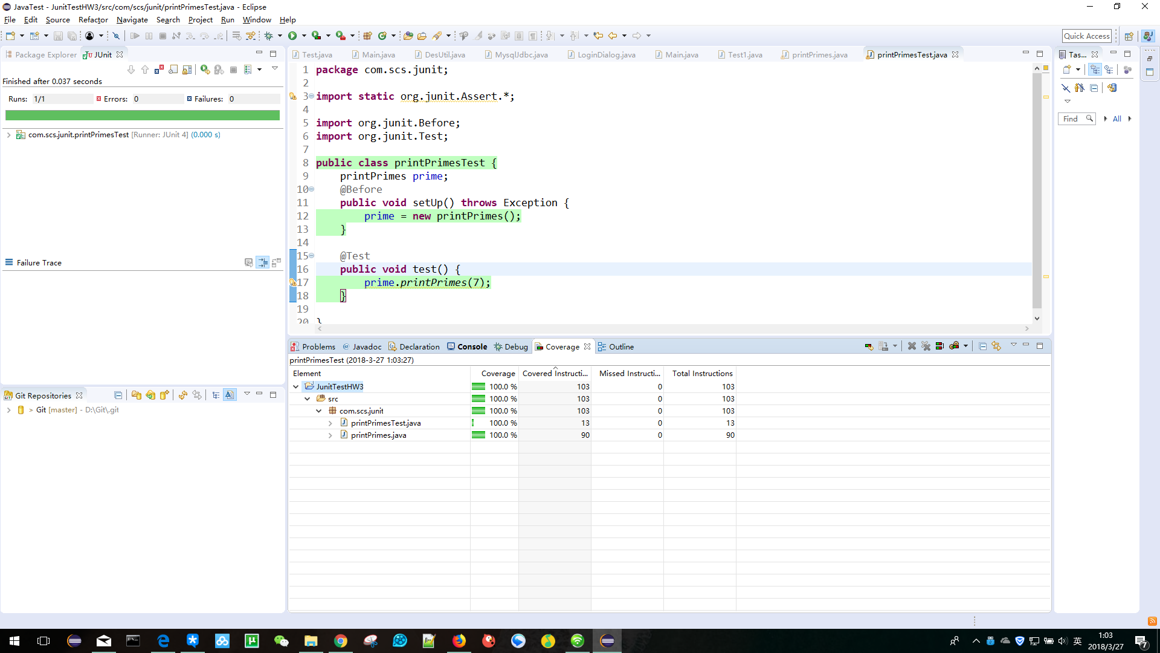Open the Refactor menu
The height and width of the screenshot is (653, 1160).
pos(93,20)
